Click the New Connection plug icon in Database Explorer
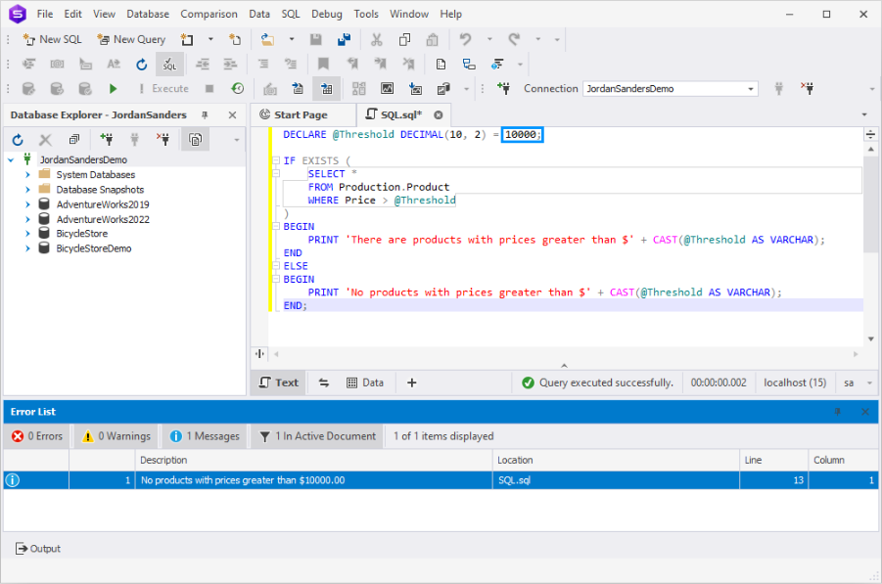Viewport: 882px width, 584px height. pos(106,140)
